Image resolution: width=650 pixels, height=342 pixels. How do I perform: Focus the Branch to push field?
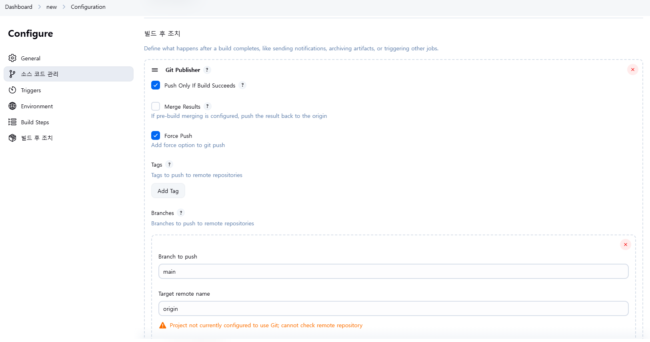[x=394, y=271]
